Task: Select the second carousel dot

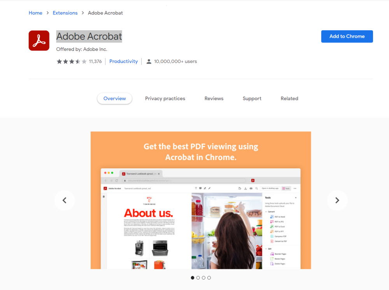Action: (x=198, y=278)
